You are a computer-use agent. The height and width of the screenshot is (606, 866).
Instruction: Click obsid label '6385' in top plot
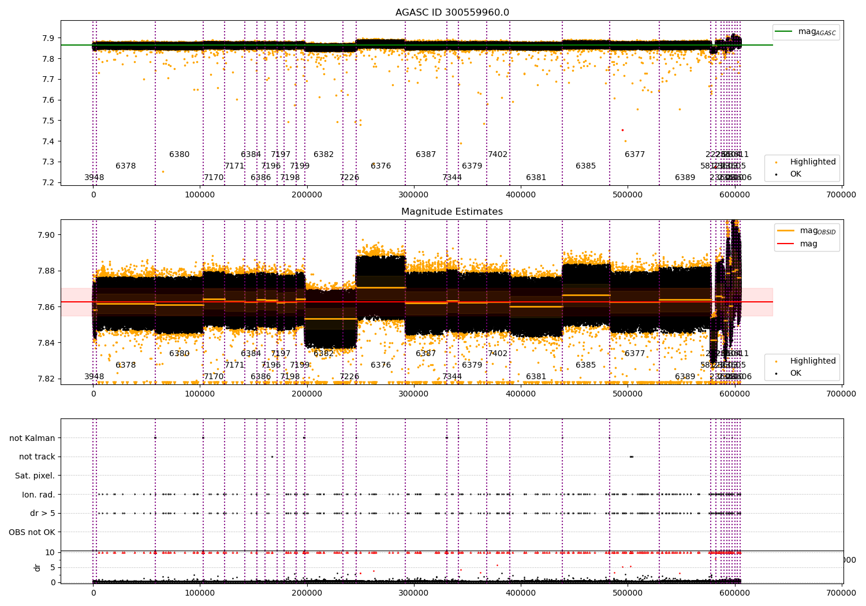pyautogui.click(x=585, y=166)
